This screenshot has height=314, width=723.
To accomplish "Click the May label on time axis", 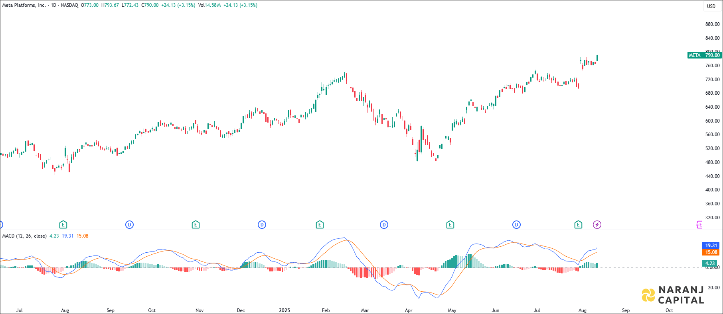I will 452,310.
